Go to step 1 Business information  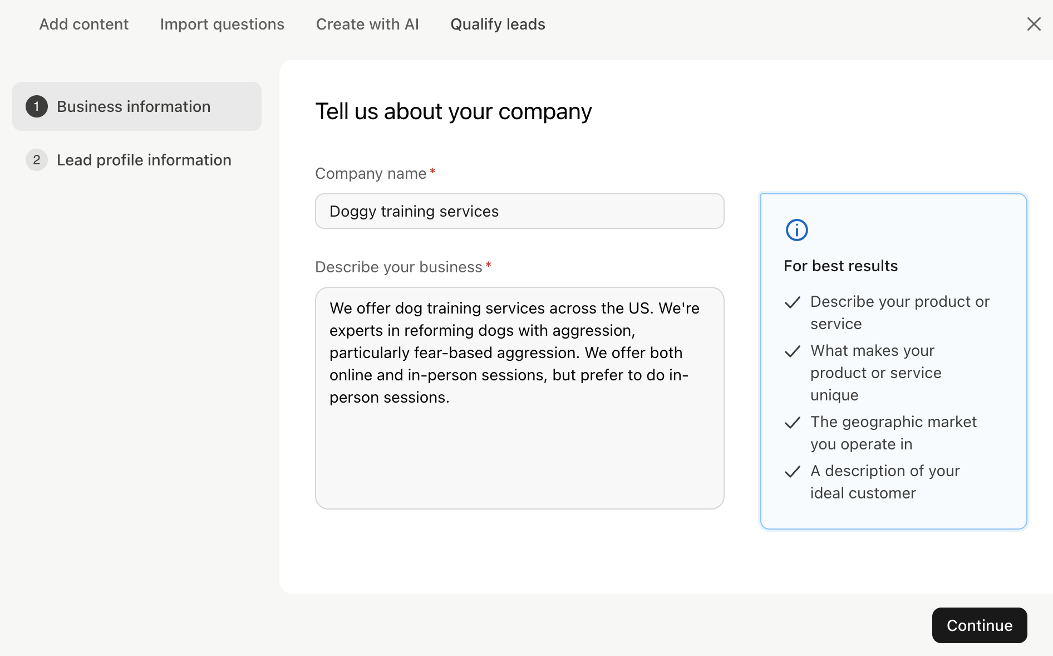point(137,106)
